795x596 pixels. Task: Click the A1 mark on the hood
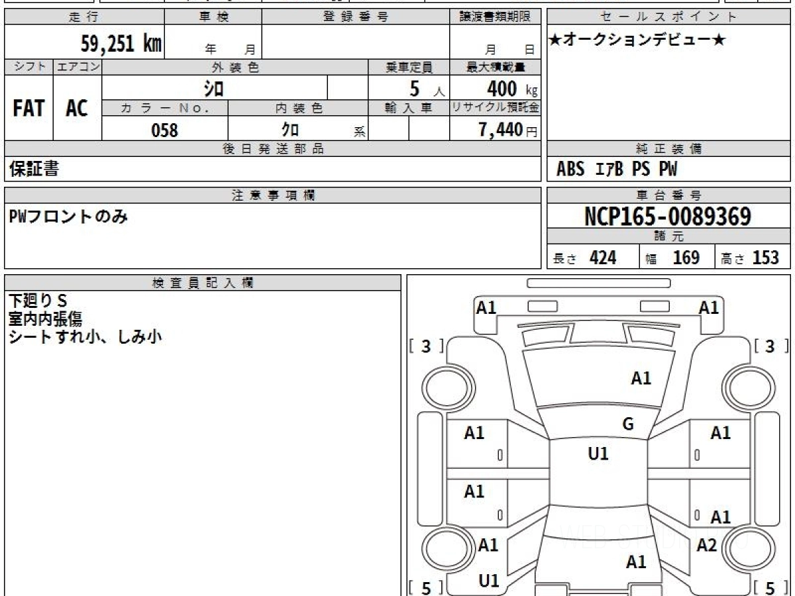pyautogui.click(x=641, y=378)
